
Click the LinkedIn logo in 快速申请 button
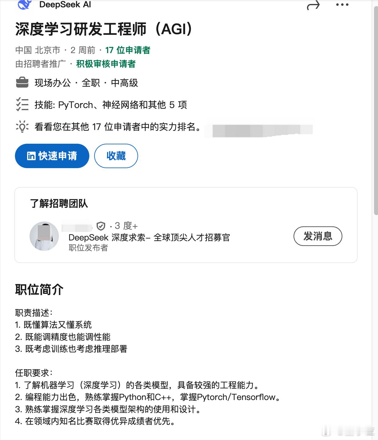[x=31, y=156]
